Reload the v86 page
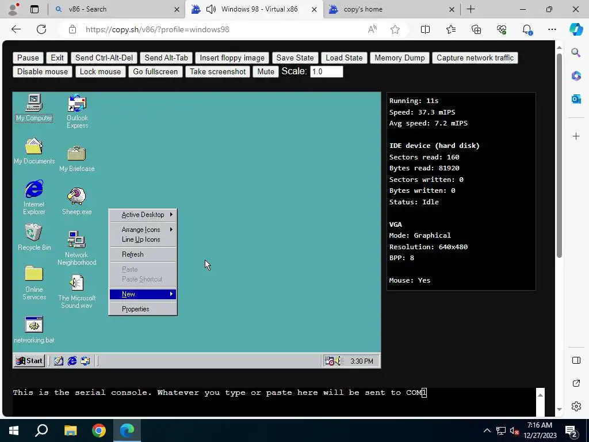The image size is (589, 442). (41, 29)
